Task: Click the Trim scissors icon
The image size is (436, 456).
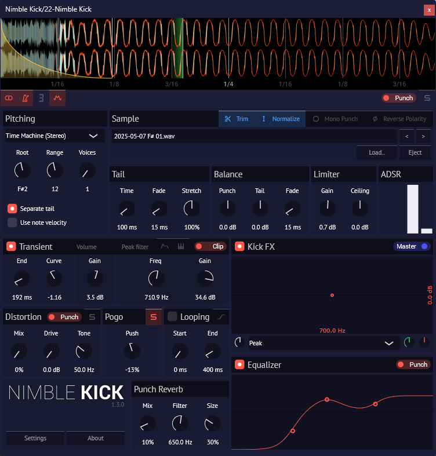Action: coord(228,119)
